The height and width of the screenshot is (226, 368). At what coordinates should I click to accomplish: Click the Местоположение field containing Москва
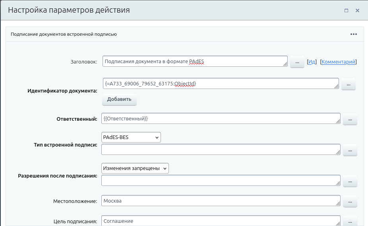(221, 201)
